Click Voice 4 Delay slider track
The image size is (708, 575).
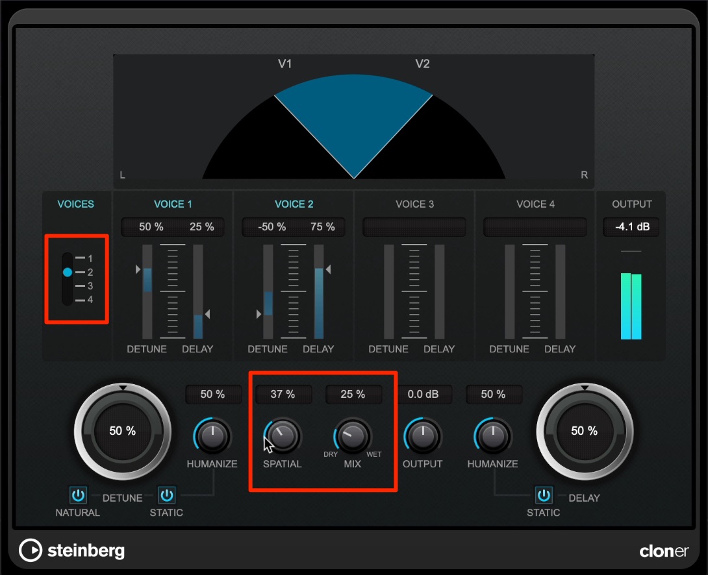(x=561, y=291)
